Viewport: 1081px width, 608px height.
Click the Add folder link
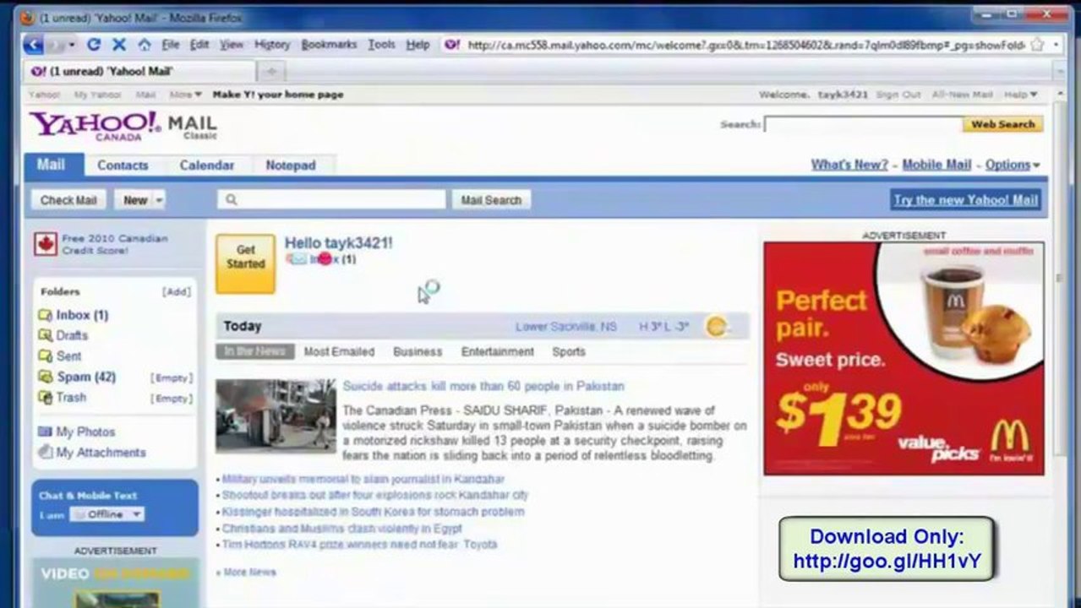click(x=177, y=291)
